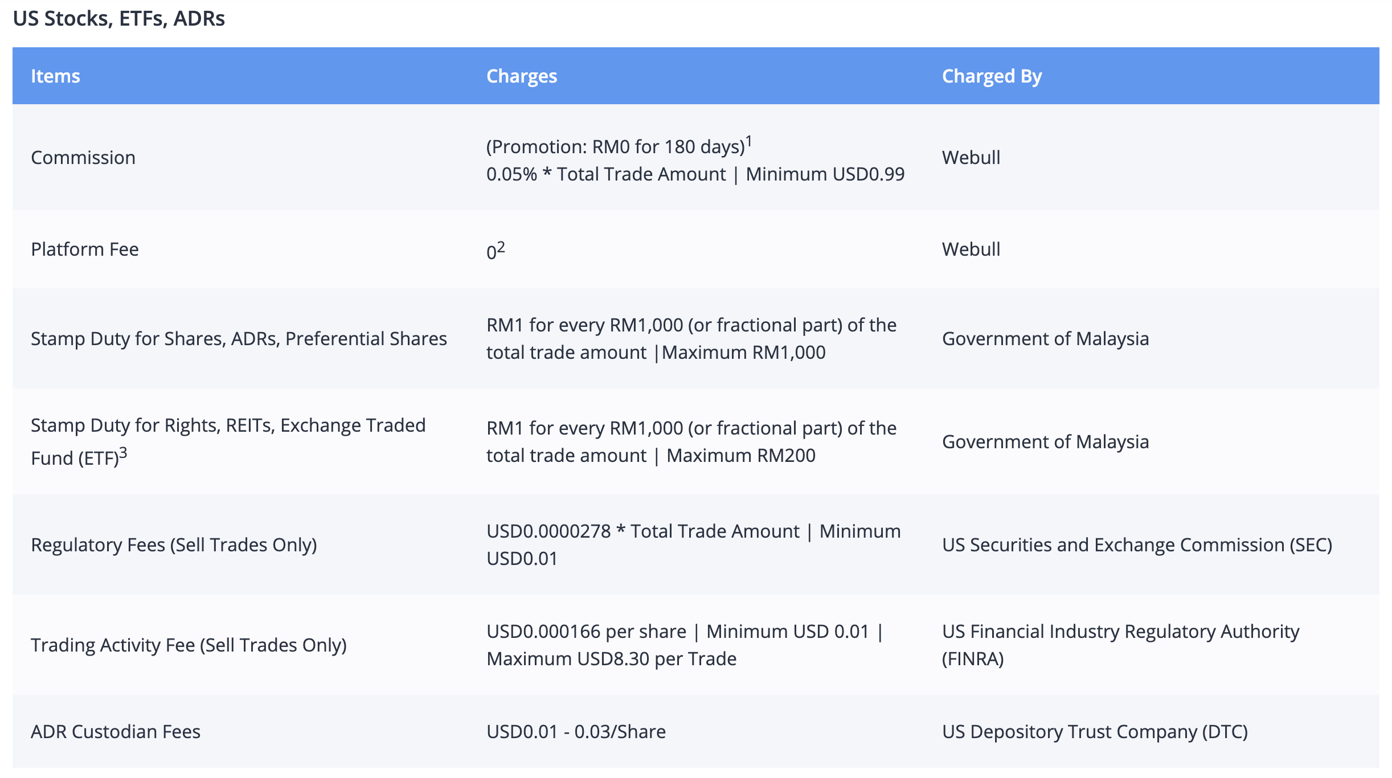1392x778 pixels.
Task: Select the Charges column header
Action: (x=521, y=76)
